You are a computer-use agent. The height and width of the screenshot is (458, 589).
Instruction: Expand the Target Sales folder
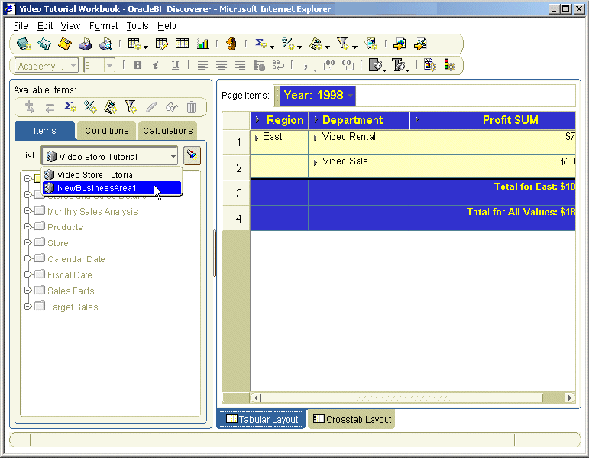click(x=28, y=307)
